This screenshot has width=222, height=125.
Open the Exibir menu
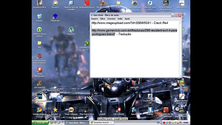coord(120,19)
